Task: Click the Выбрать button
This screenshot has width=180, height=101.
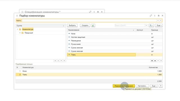Action: [72, 26]
